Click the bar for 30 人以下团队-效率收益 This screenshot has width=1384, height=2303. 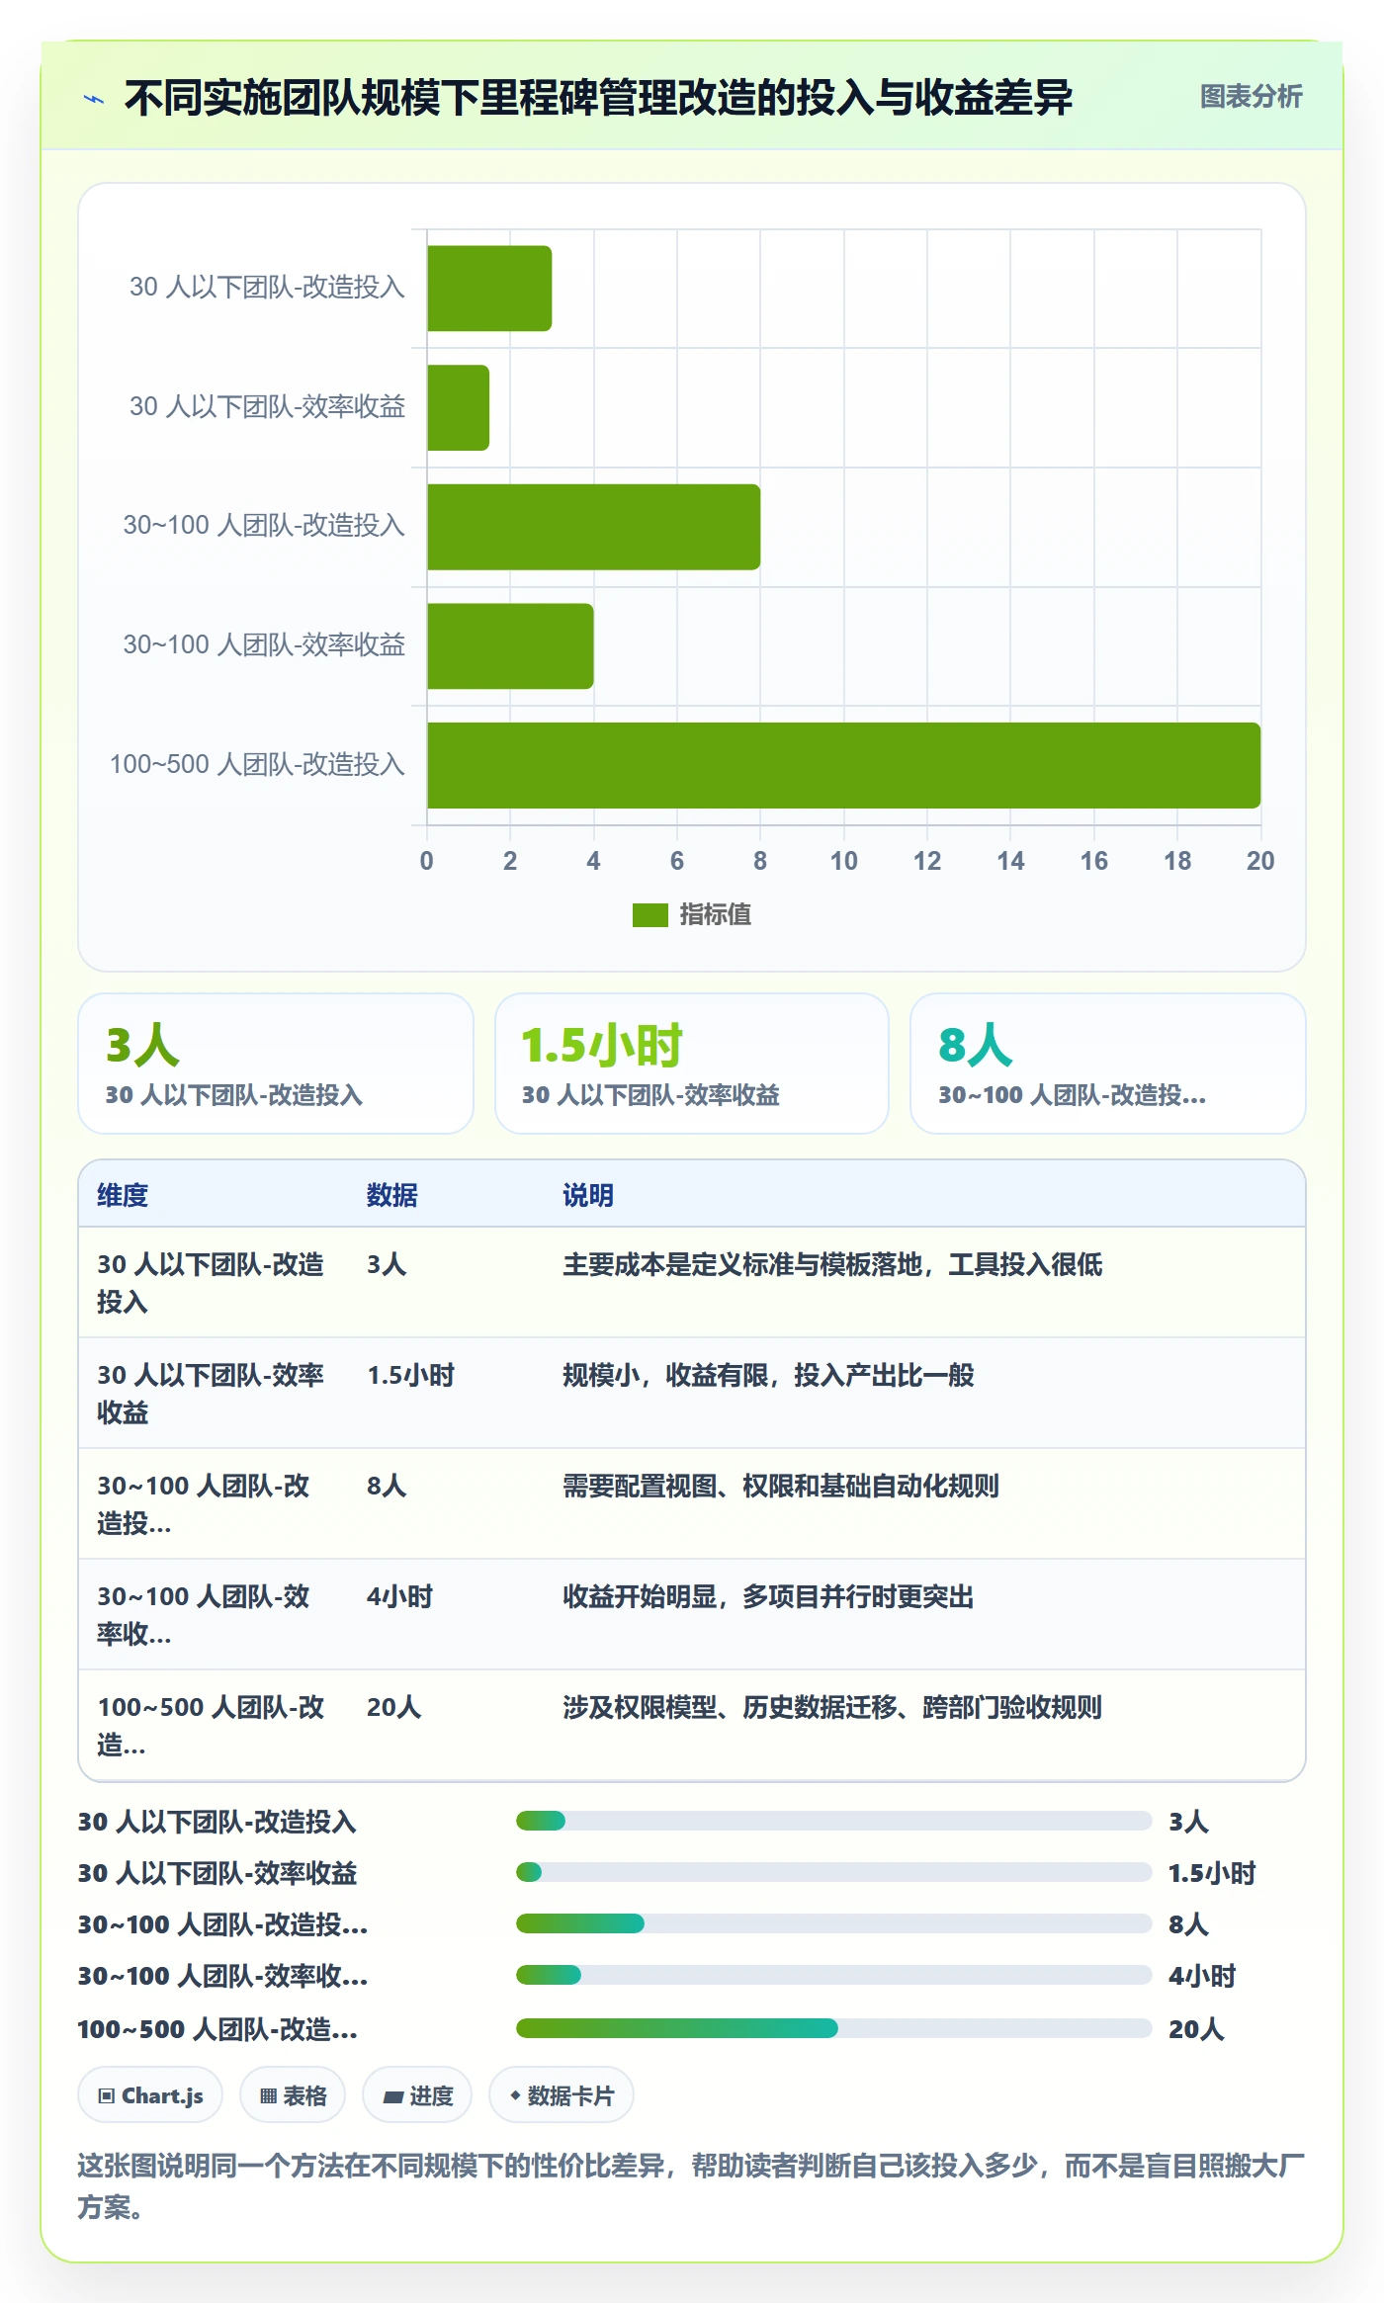click(x=458, y=408)
